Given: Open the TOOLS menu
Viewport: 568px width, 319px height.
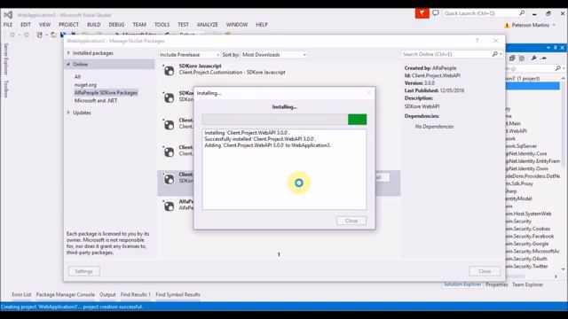Looking at the screenshot, I should click(162, 25).
